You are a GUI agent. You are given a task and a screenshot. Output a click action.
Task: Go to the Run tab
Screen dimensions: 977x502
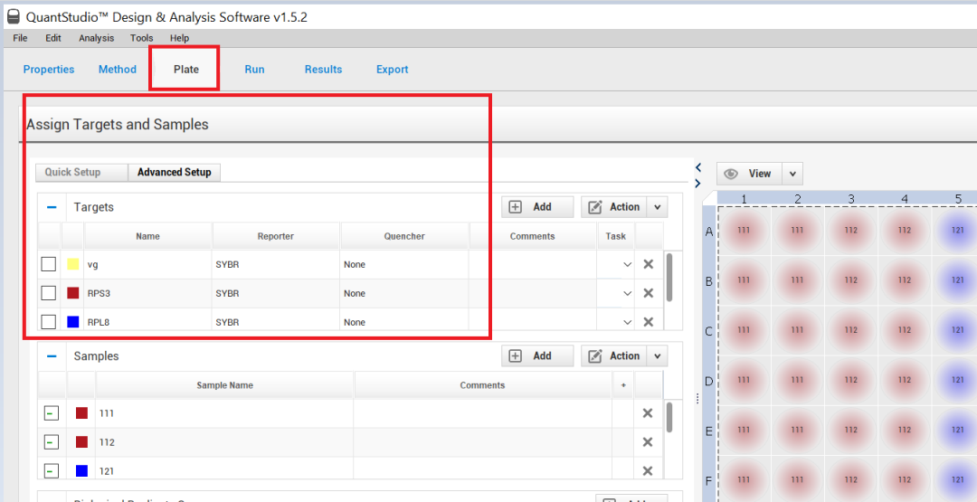click(254, 69)
